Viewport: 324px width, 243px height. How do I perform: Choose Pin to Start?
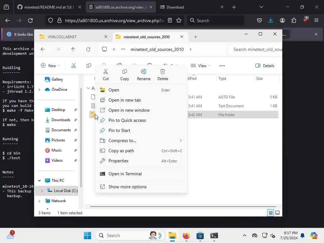pos(141,130)
